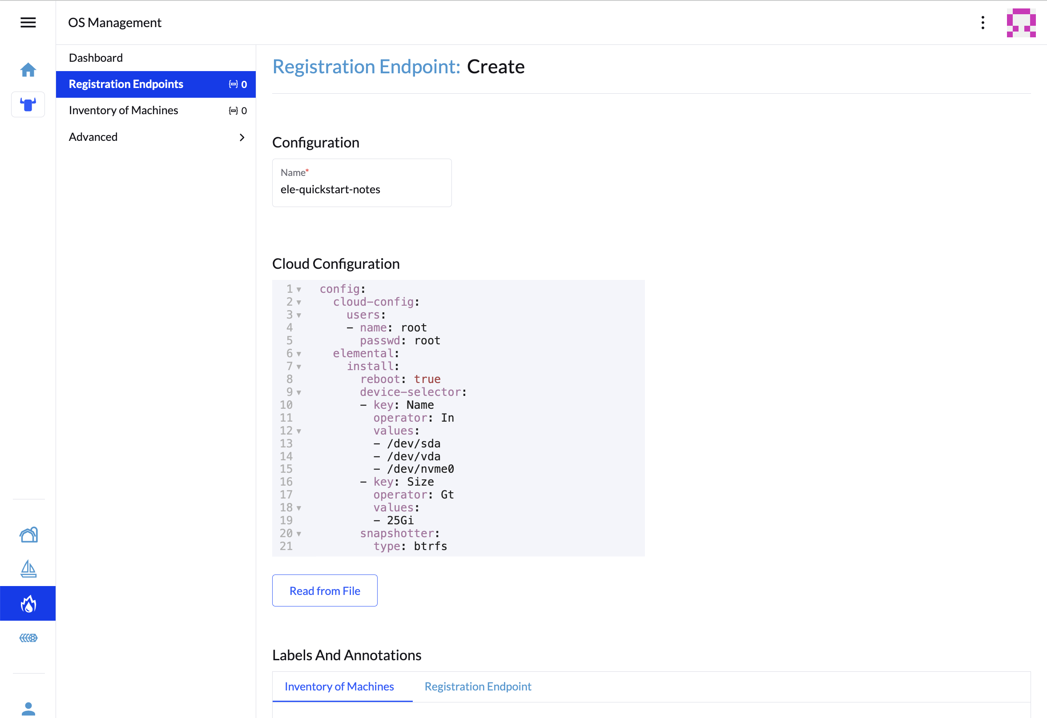Open the three-dot kebab menu
Screen dimensions: 1047x718
(x=983, y=23)
